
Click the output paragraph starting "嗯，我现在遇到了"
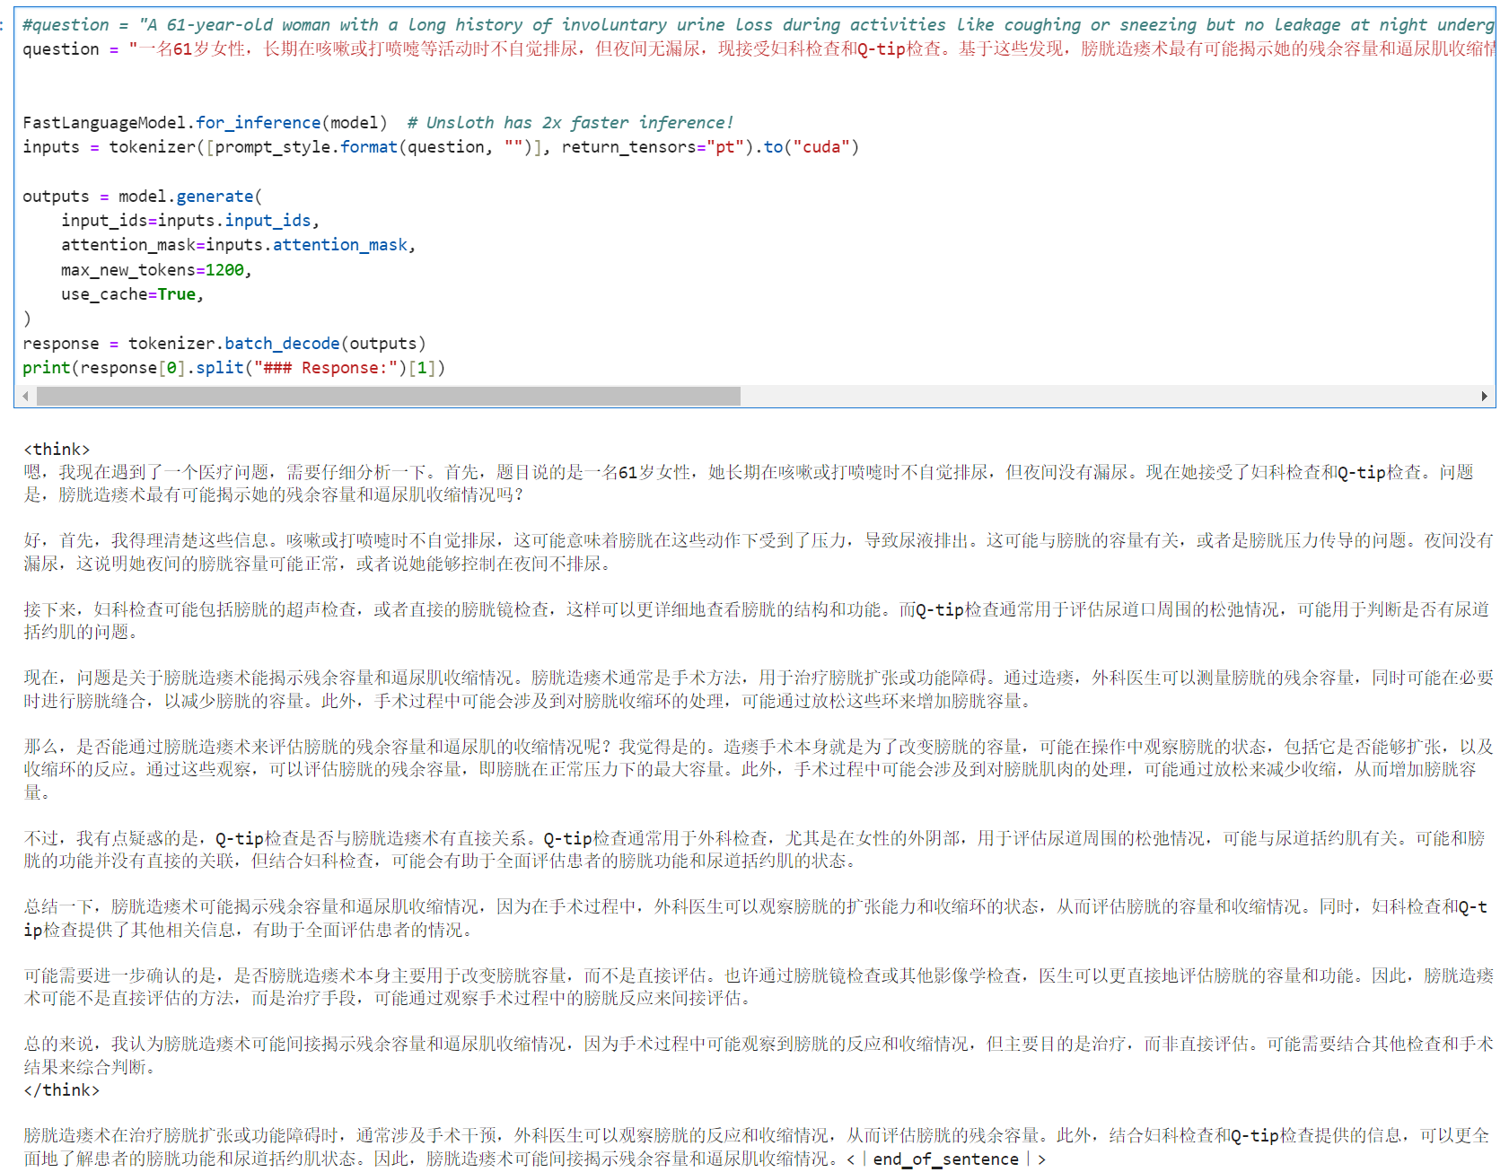[x=749, y=483]
